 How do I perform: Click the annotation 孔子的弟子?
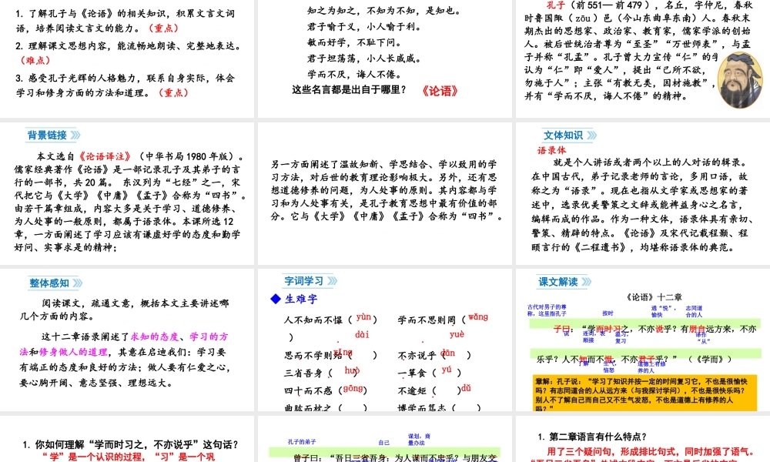coord(302,441)
